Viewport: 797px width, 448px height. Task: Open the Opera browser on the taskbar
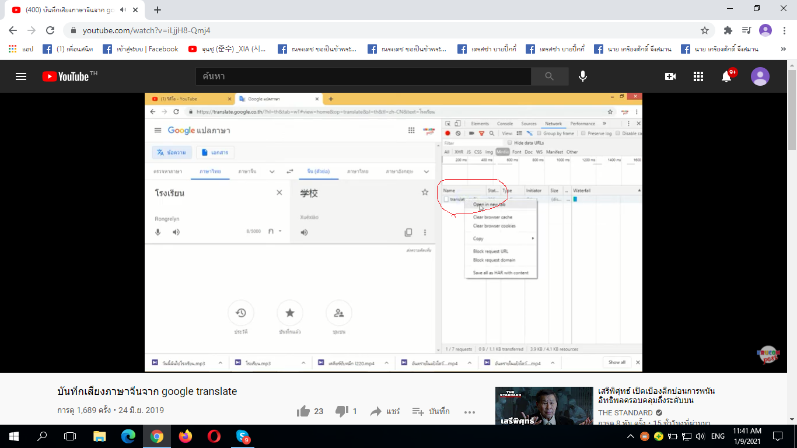214,436
